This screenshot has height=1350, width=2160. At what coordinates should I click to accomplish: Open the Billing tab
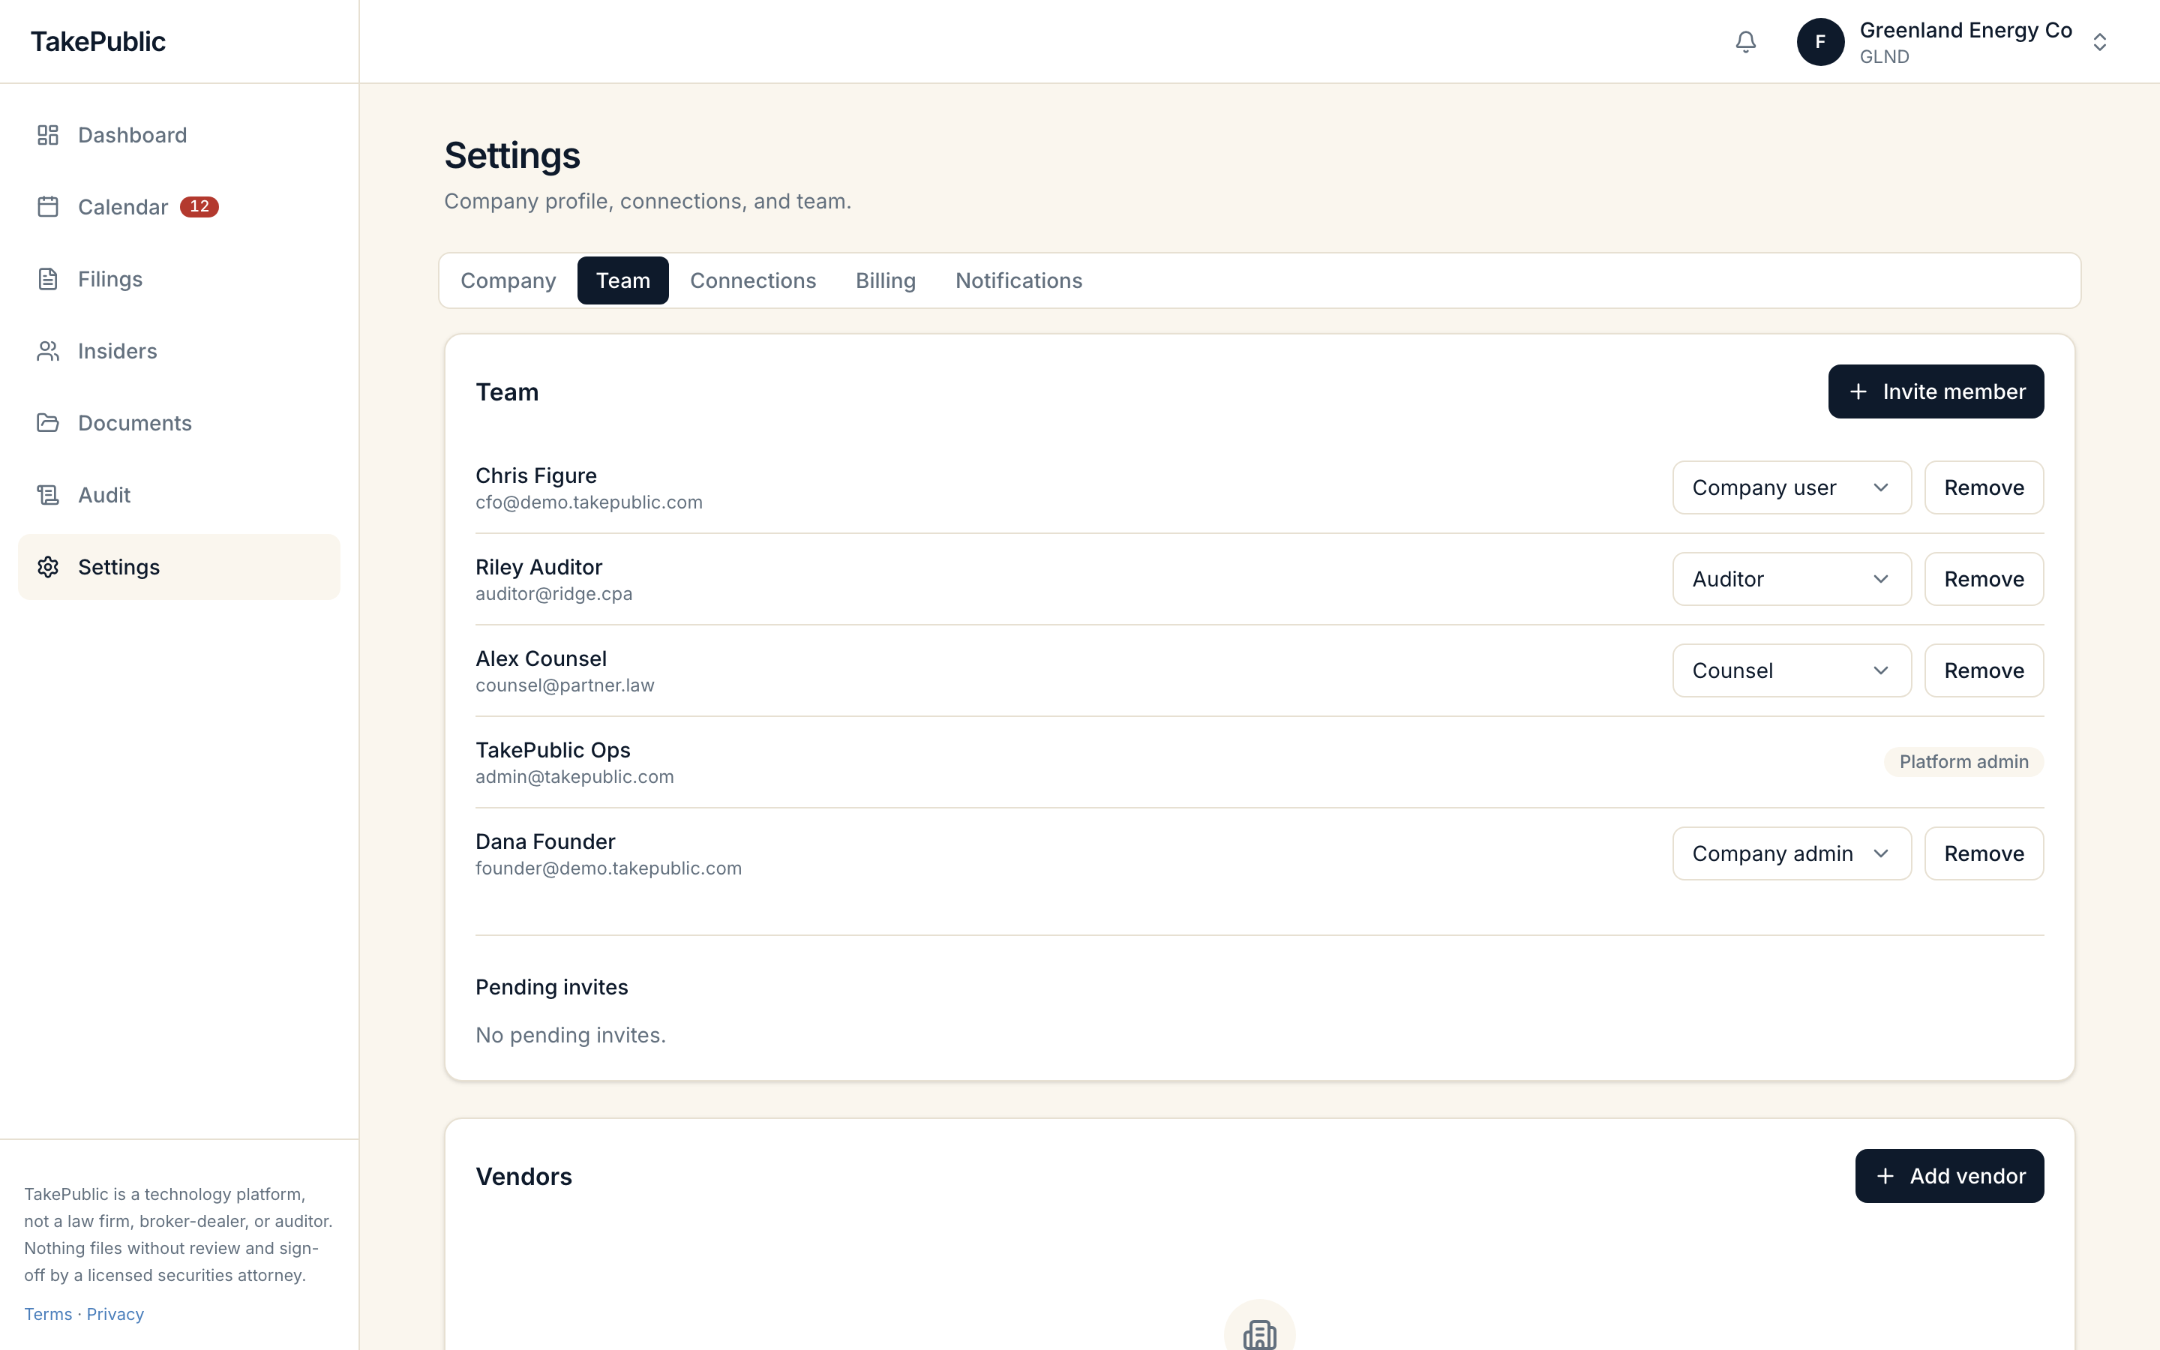point(886,280)
